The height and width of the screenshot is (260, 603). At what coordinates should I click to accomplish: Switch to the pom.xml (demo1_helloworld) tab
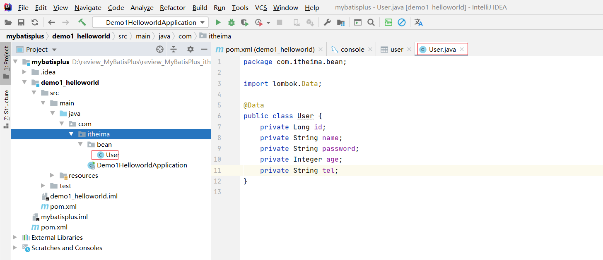pyautogui.click(x=265, y=50)
